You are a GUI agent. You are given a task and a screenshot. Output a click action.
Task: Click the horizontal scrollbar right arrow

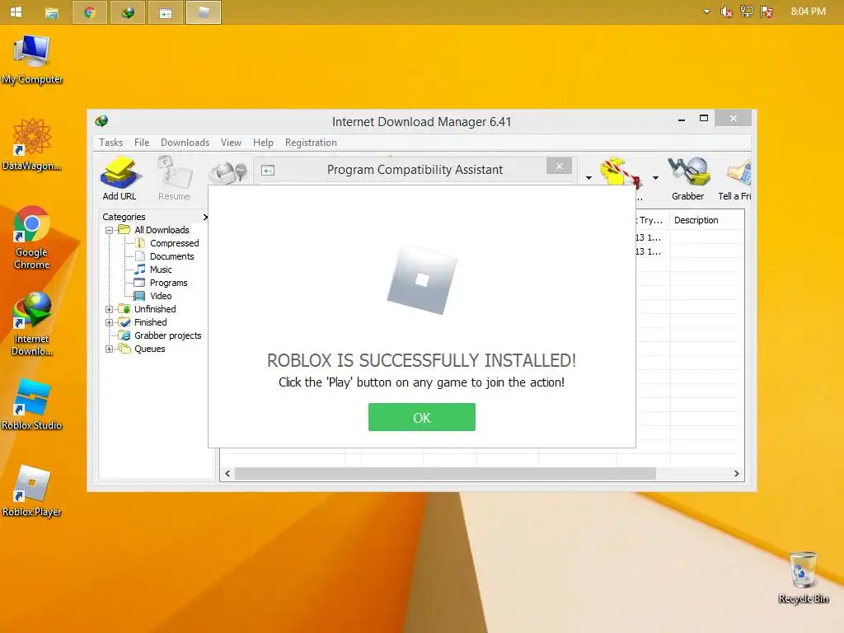736,474
